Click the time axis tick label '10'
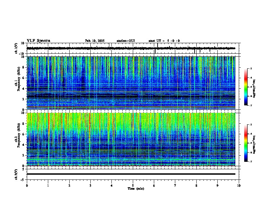 coord(239,186)
